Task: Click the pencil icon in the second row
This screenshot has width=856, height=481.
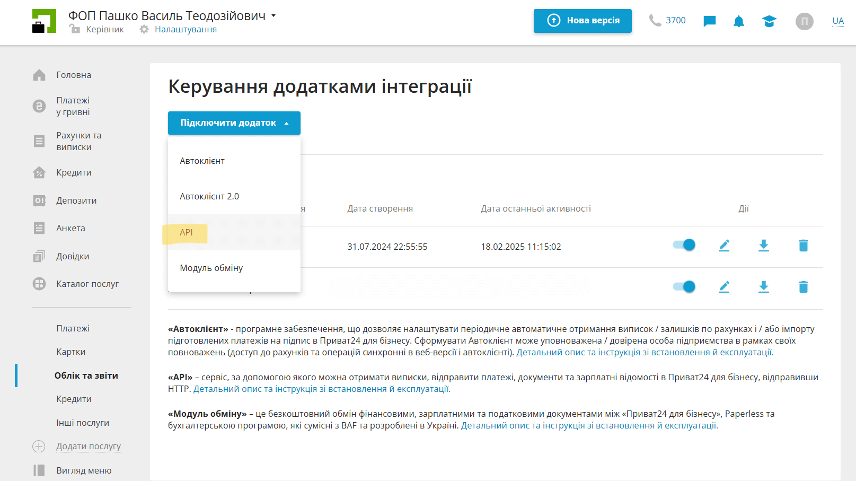Action: click(x=724, y=287)
